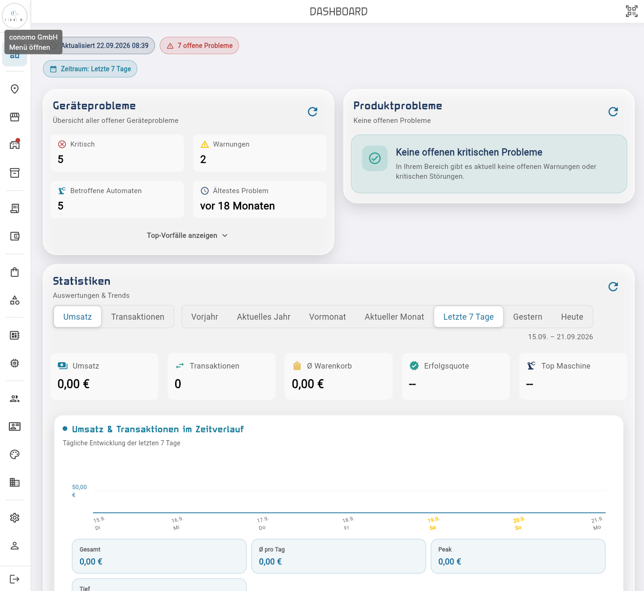The width and height of the screenshot is (644, 591).
Task: Select the Aktueller Monat period
Action: click(394, 317)
